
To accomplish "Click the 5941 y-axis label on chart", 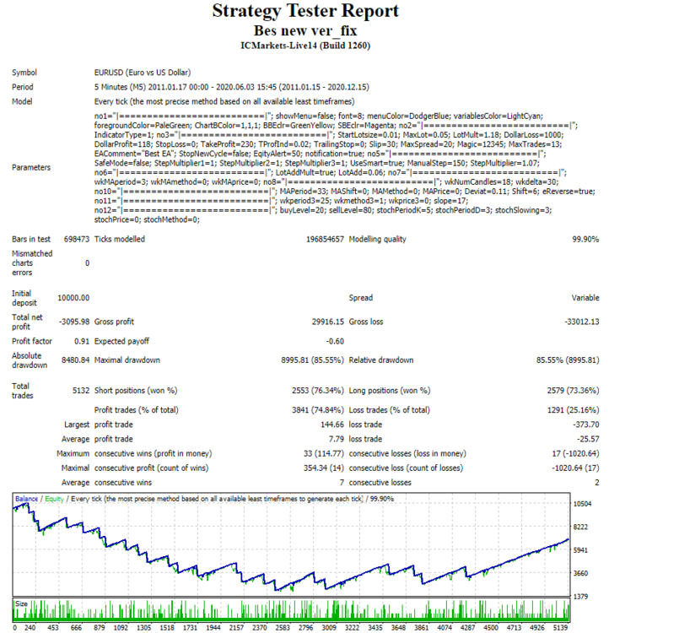I will click(x=580, y=550).
